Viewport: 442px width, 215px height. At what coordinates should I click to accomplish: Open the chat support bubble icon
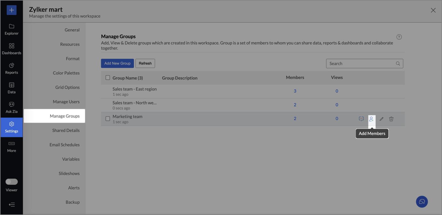tap(422, 202)
